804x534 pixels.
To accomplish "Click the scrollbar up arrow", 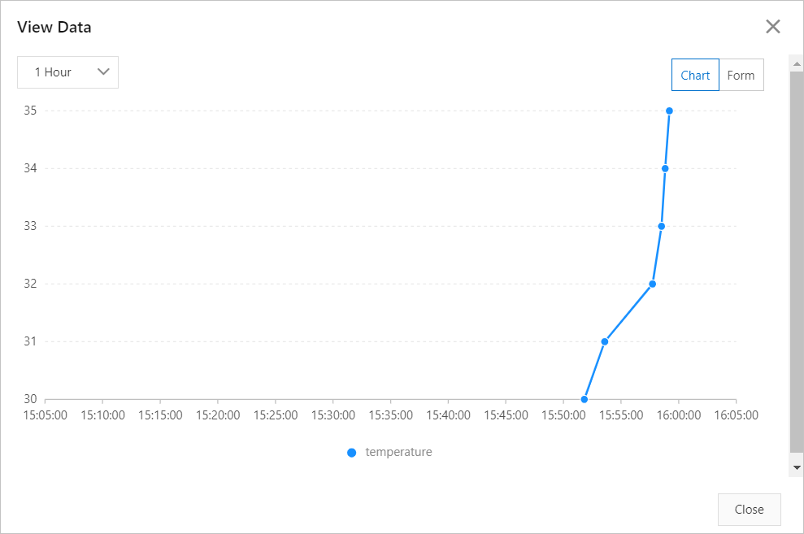I will tap(797, 63).
